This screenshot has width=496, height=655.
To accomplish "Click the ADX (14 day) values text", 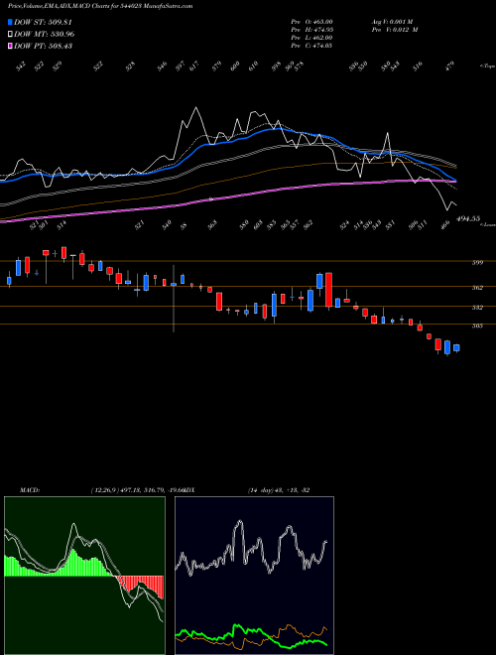I will (x=279, y=489).
